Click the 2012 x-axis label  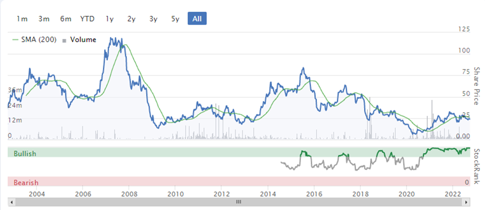221,194
